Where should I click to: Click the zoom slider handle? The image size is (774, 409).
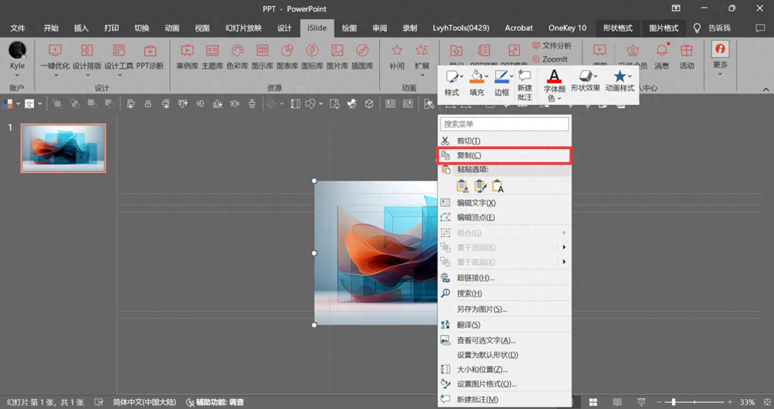[x=674, y=402]
